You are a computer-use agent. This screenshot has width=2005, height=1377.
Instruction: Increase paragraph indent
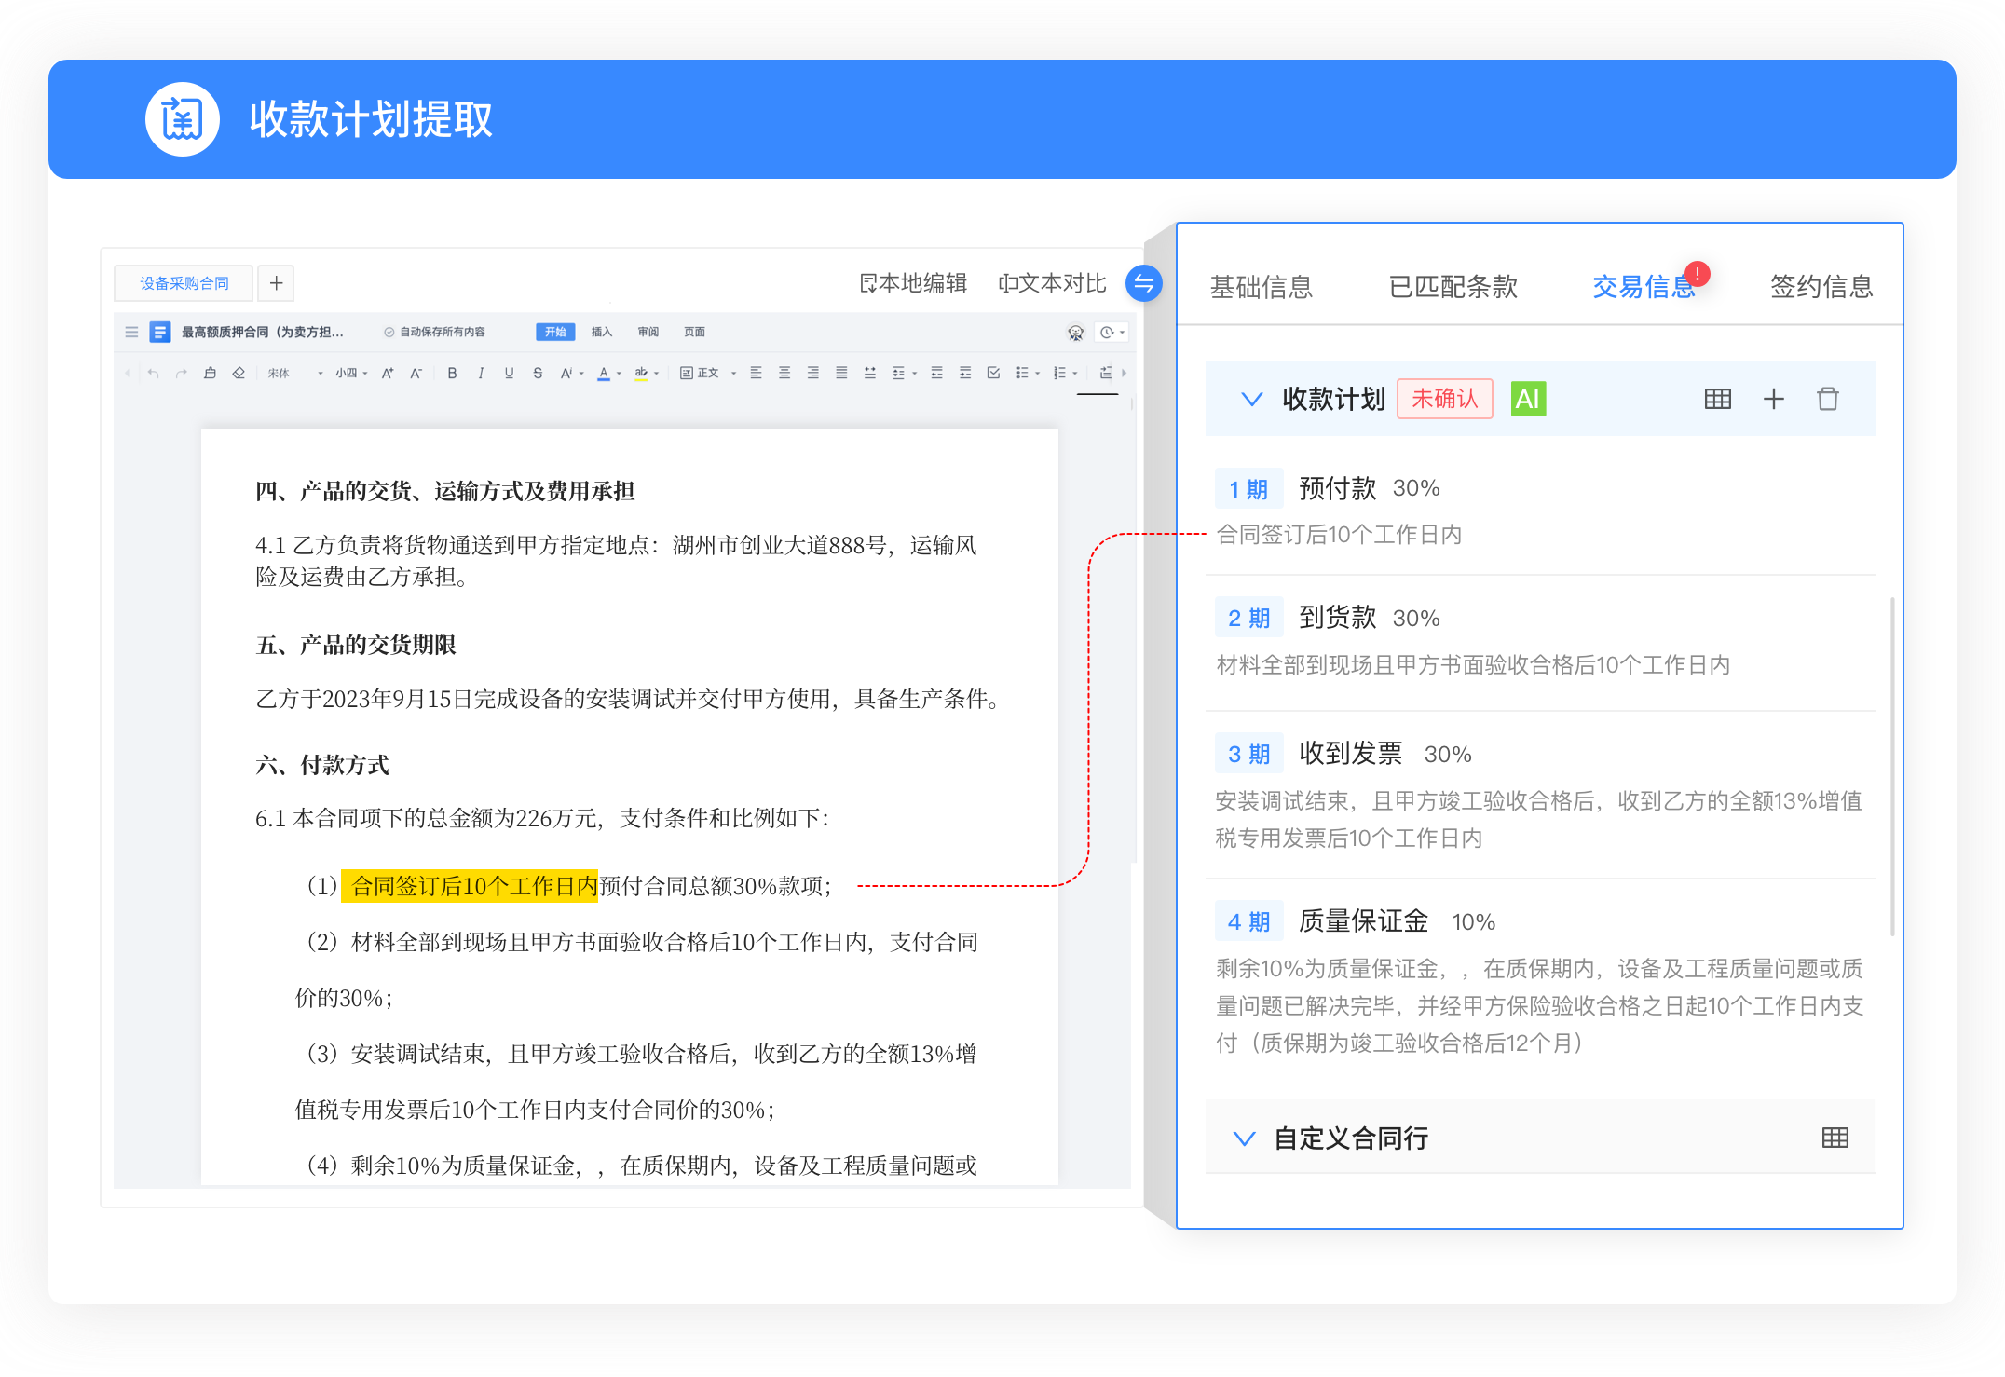tap(965, 373)
